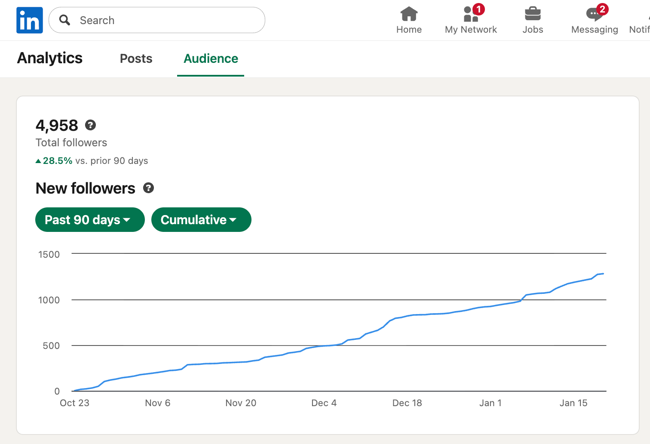Click the Dec 4 date label on chart

(x=324, y=403)
